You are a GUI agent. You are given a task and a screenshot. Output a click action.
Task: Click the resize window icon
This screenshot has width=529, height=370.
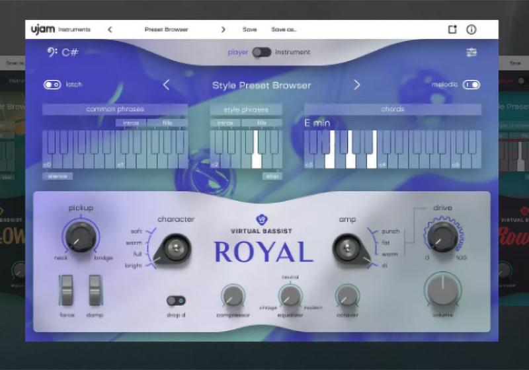click(452, 30)
